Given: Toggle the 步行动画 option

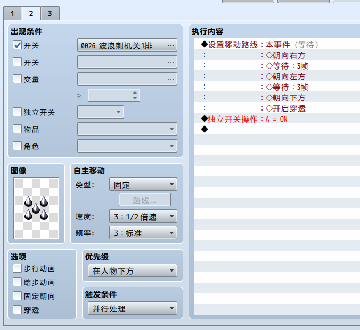Looking at the screenshot, I should (x=17, y=268).
